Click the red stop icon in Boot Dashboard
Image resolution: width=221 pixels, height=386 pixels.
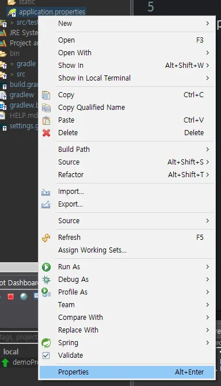(x=10, y=296)
